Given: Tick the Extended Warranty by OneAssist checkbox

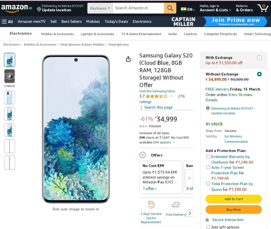Looking at the screenshot, I should [208, 157].
